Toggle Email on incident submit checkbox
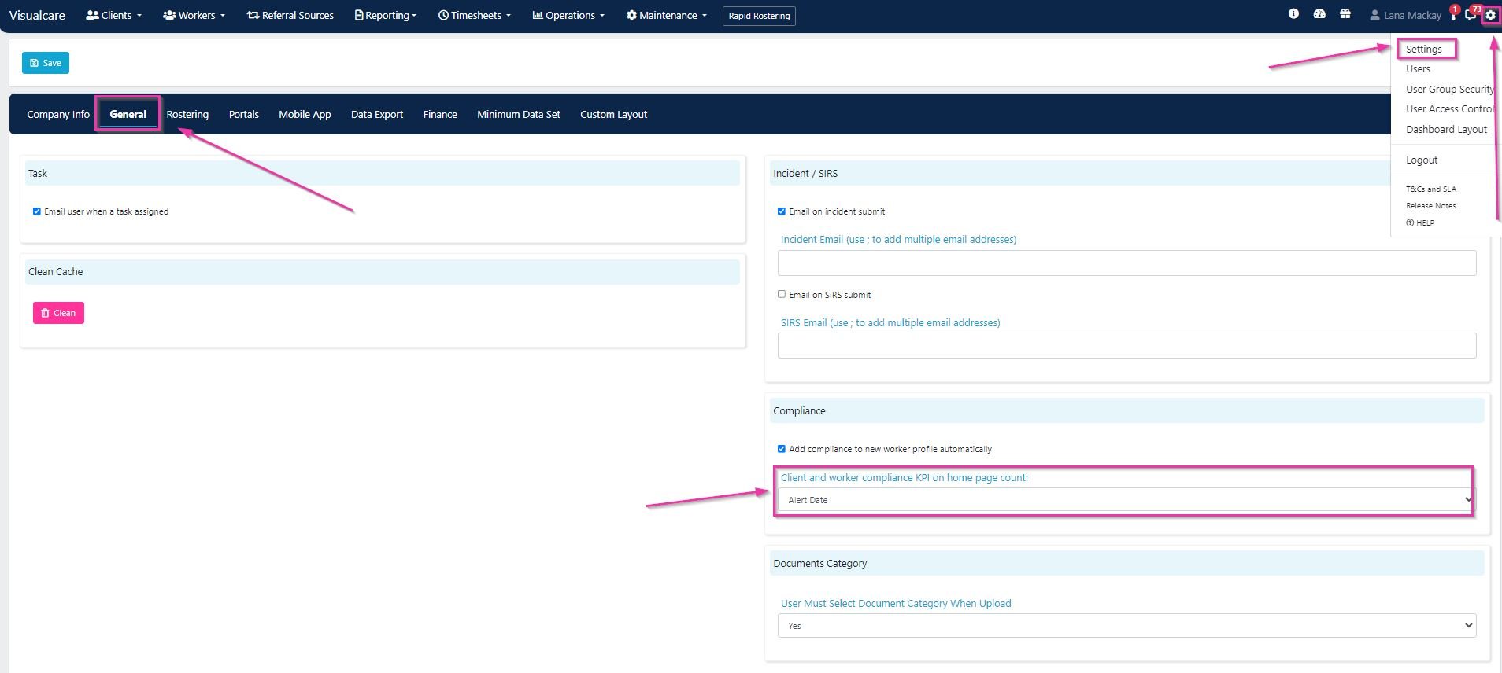The height and width of the screenshot is (673, 1502). [782, 211]
